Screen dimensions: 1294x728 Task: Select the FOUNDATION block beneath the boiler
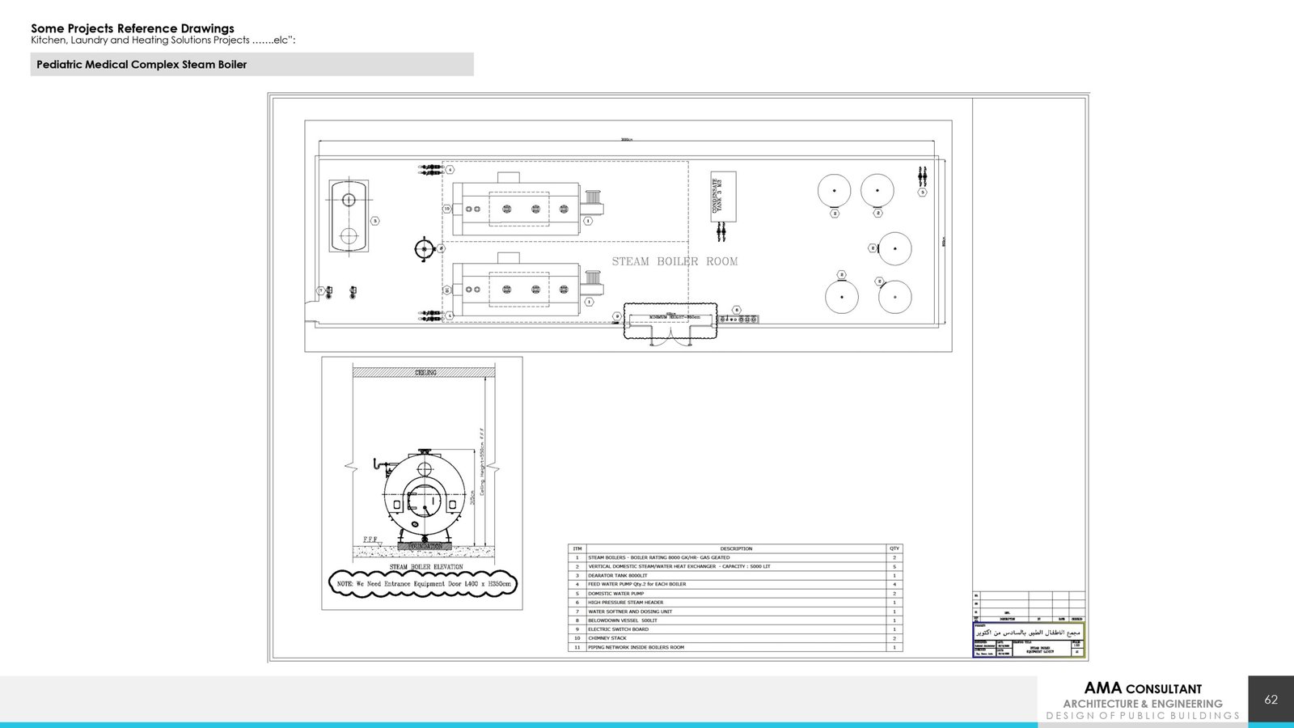pyautogui.click(x=425, y=547)
